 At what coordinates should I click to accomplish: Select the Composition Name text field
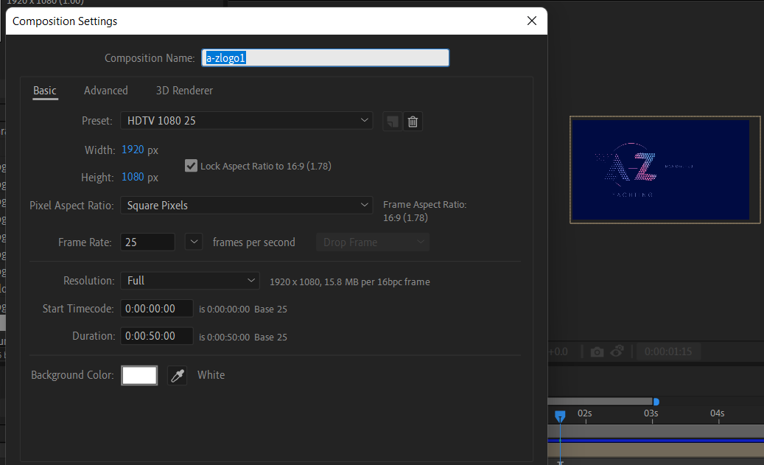pyautogui.click(x=325, y=57)
